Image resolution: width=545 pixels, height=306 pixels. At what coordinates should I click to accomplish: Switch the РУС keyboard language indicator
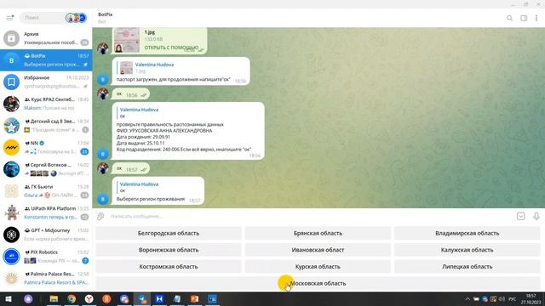pos(513,298)
